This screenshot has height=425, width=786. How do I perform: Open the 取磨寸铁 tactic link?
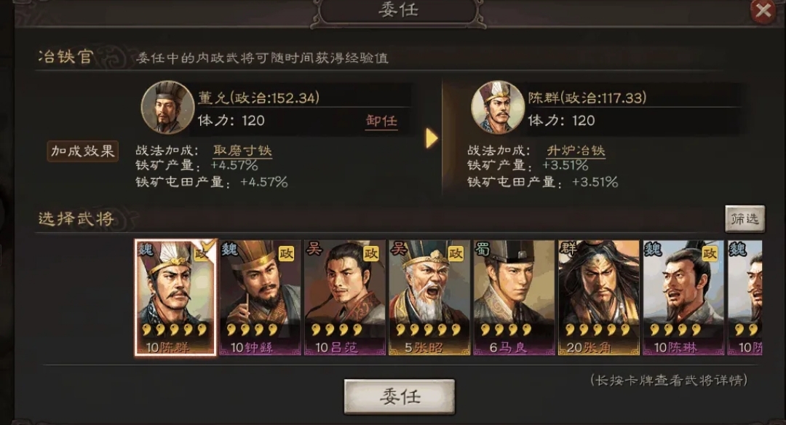click(x=242, y=151)
